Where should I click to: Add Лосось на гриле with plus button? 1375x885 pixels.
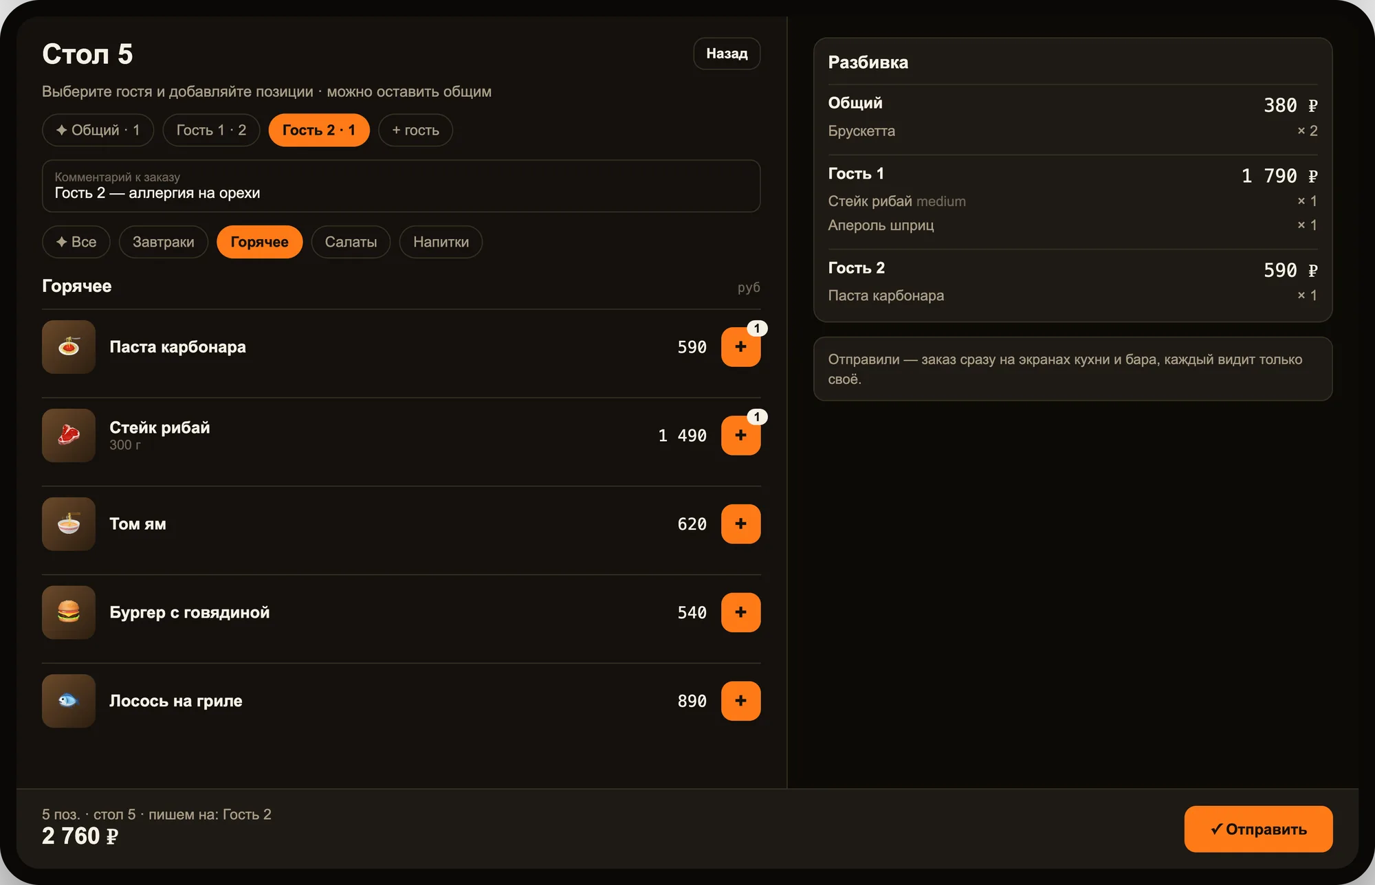740,701
